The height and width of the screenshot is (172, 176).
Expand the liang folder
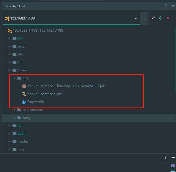point(14,118)
